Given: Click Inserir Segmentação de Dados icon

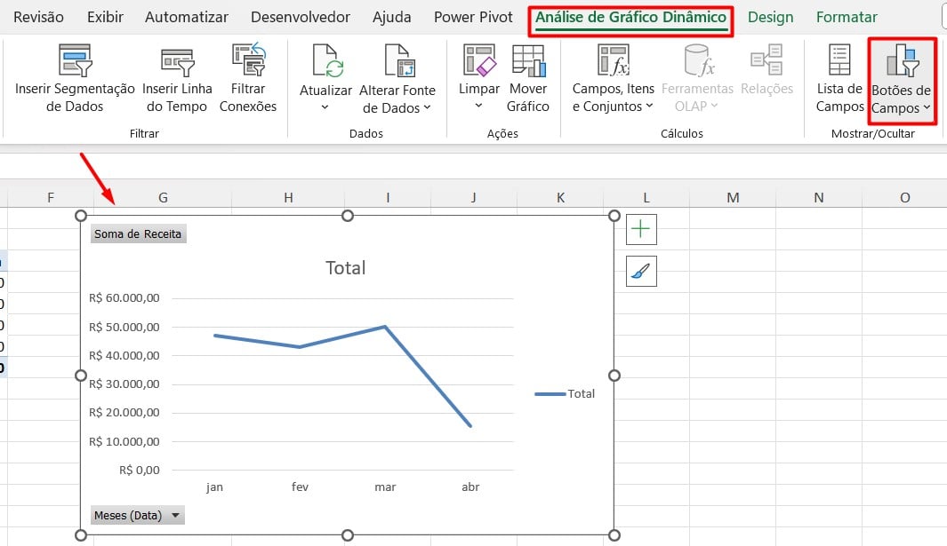Looking at the screenshot, I should (75, 61).
